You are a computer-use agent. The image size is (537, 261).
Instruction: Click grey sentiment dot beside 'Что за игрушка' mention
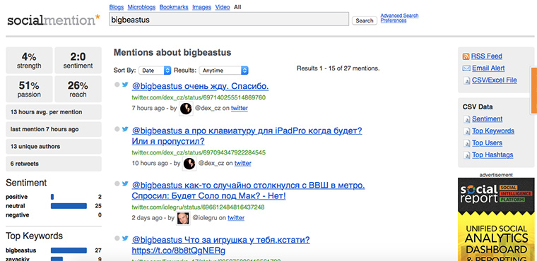point(117,238)
